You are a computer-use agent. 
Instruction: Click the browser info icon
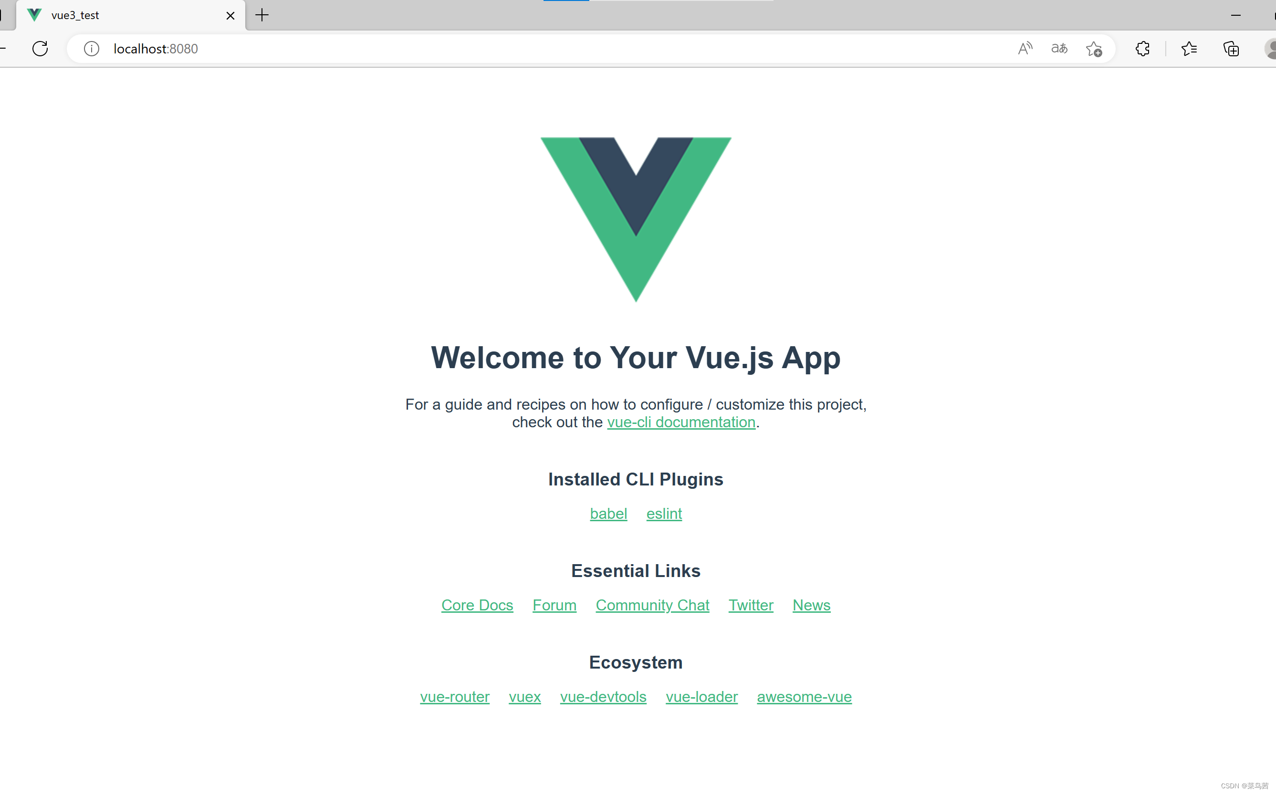click(x=91, y=49)
